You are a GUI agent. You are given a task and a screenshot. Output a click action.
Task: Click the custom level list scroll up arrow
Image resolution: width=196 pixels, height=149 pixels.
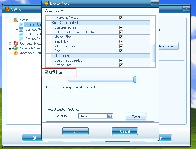pyautogui.click(x=152, y=18)
